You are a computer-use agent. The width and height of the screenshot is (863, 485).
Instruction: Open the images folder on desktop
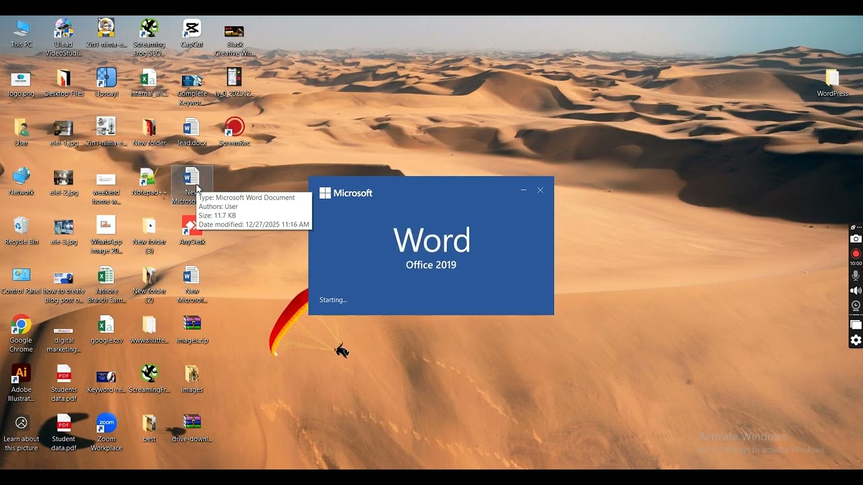(x=191, y=379)
